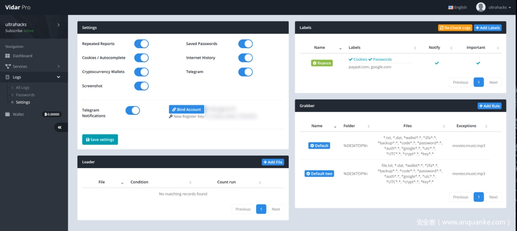Open Passwords under Logs

26,95
